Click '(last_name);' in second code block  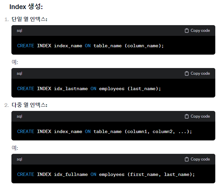tap(144, 89)
